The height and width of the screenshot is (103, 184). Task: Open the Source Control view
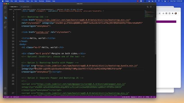tap(5, 17)
